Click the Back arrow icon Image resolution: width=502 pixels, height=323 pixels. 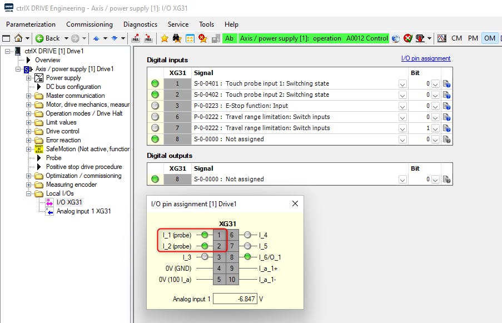(40, 38)
